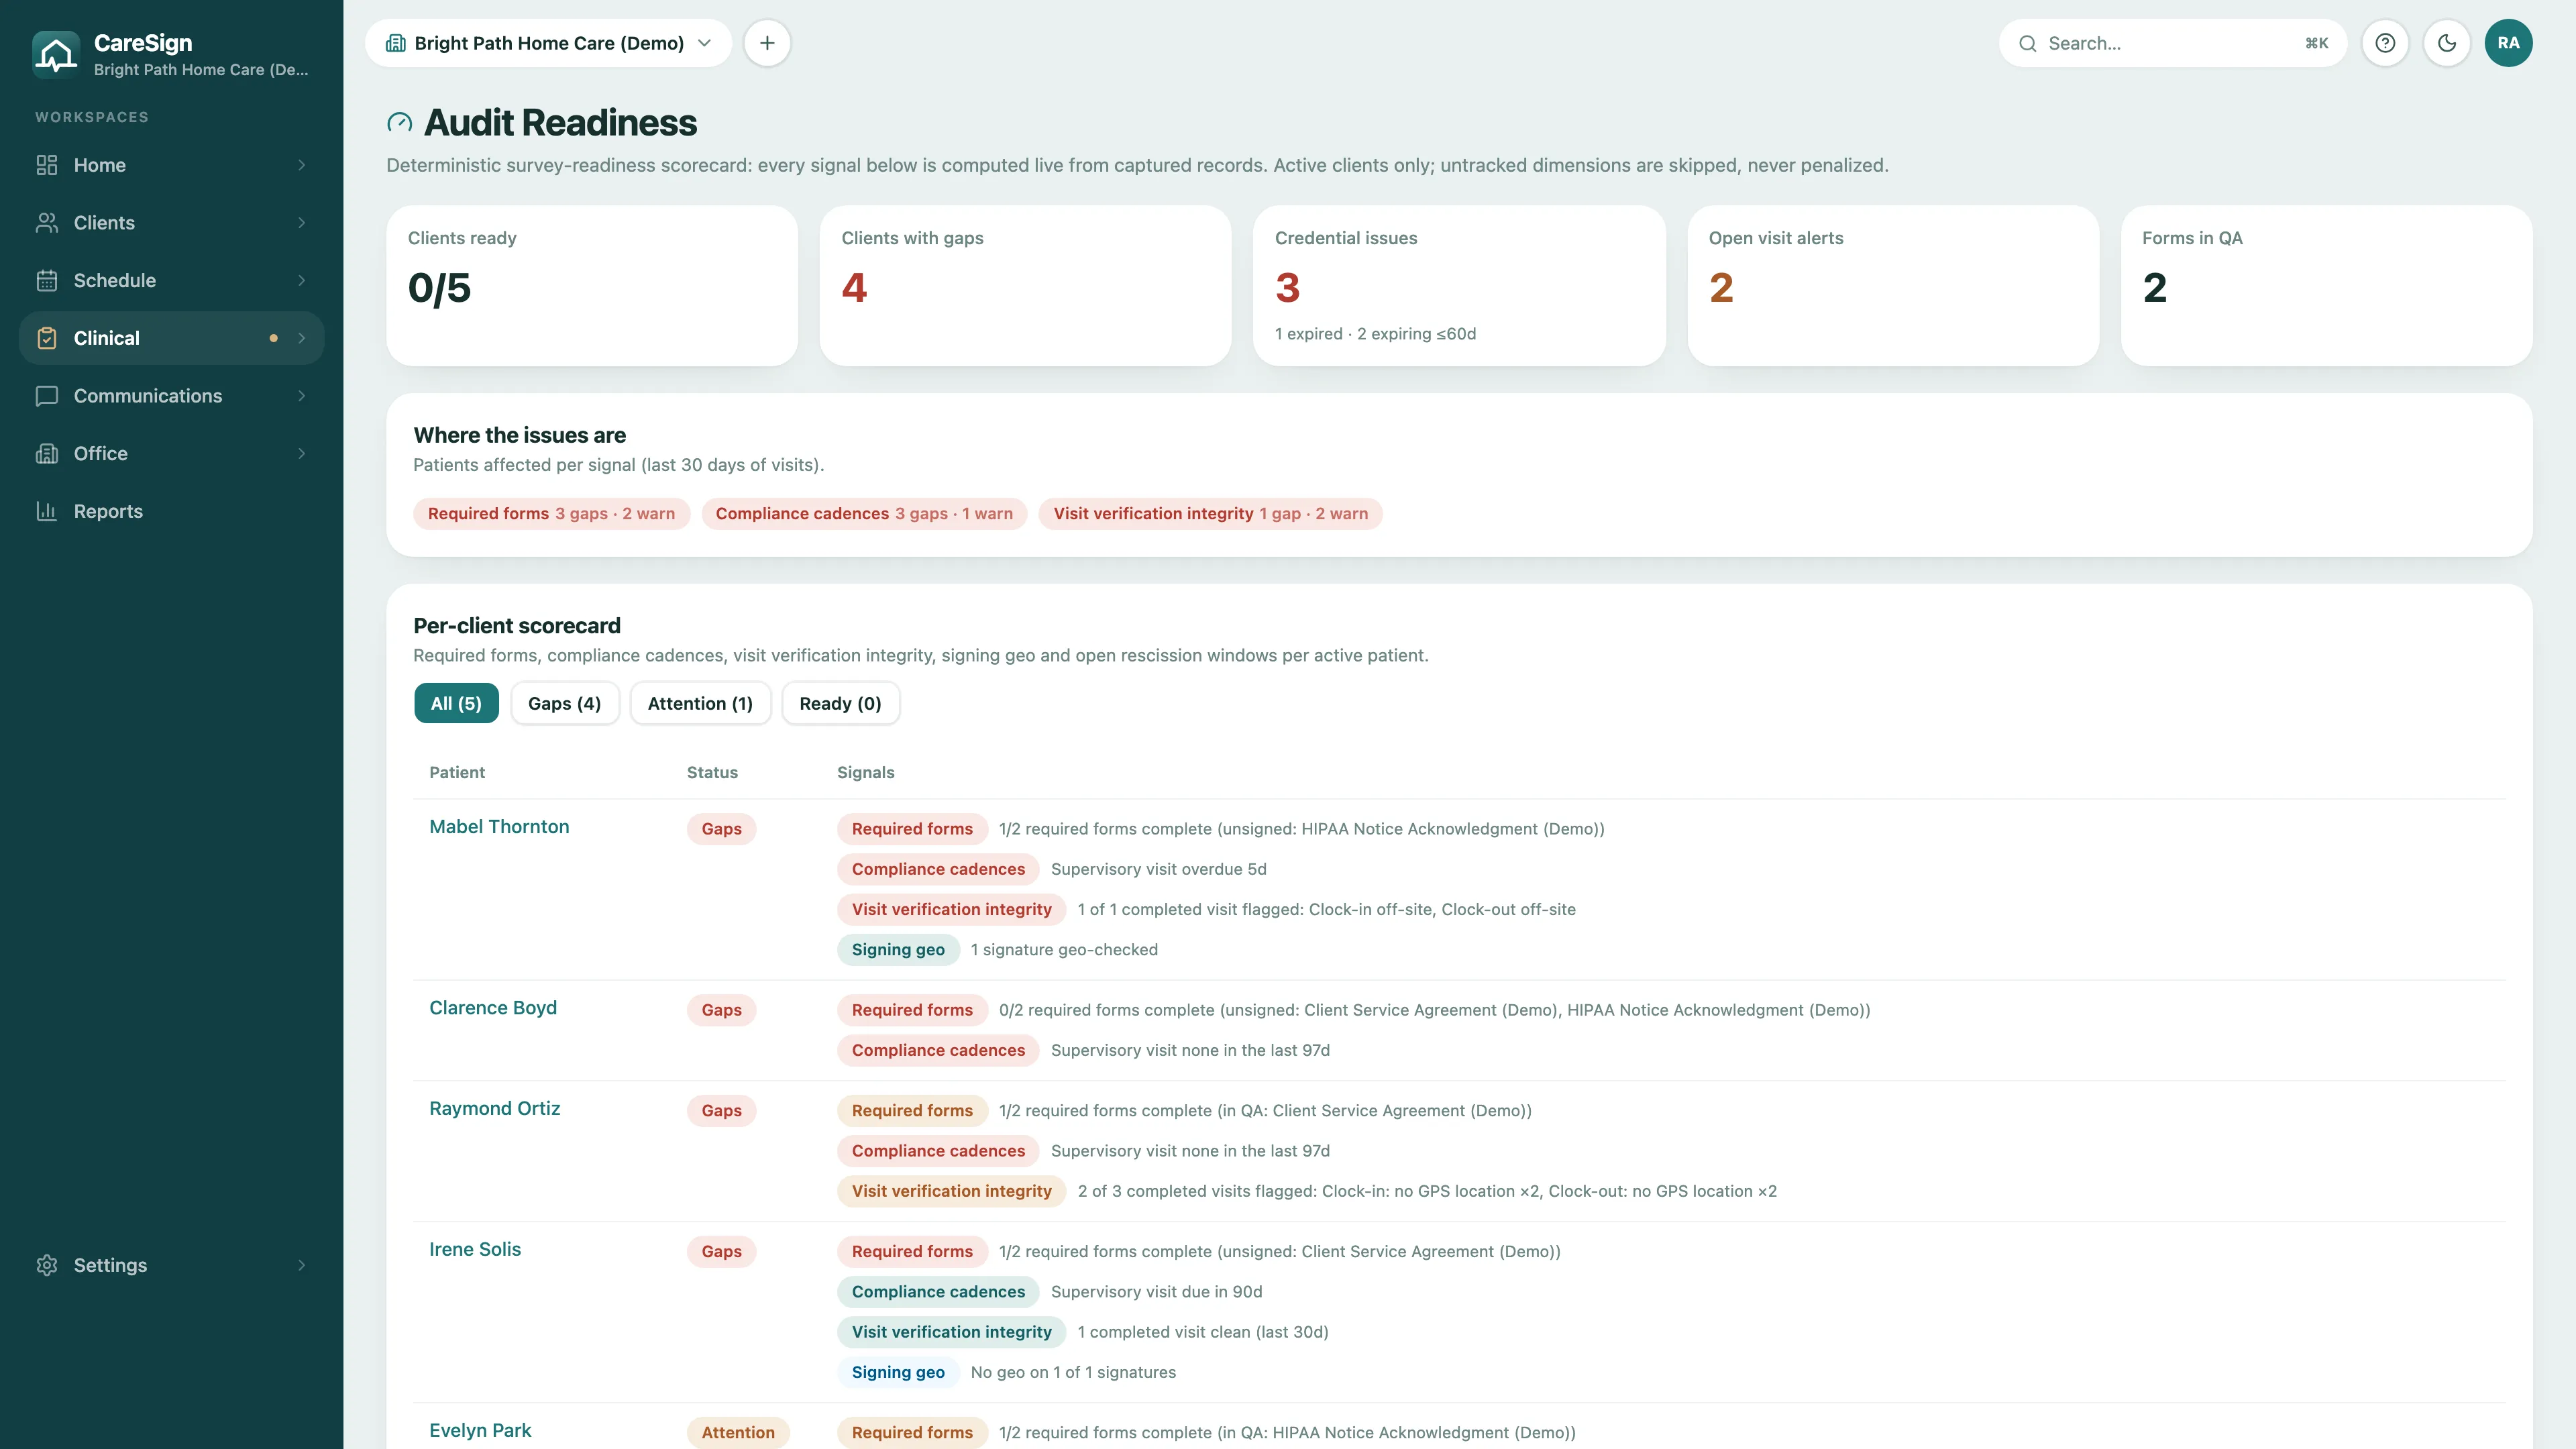Expand the Clients sidebar chevron
The image size is (2576, 1449).
coord(302,223)
